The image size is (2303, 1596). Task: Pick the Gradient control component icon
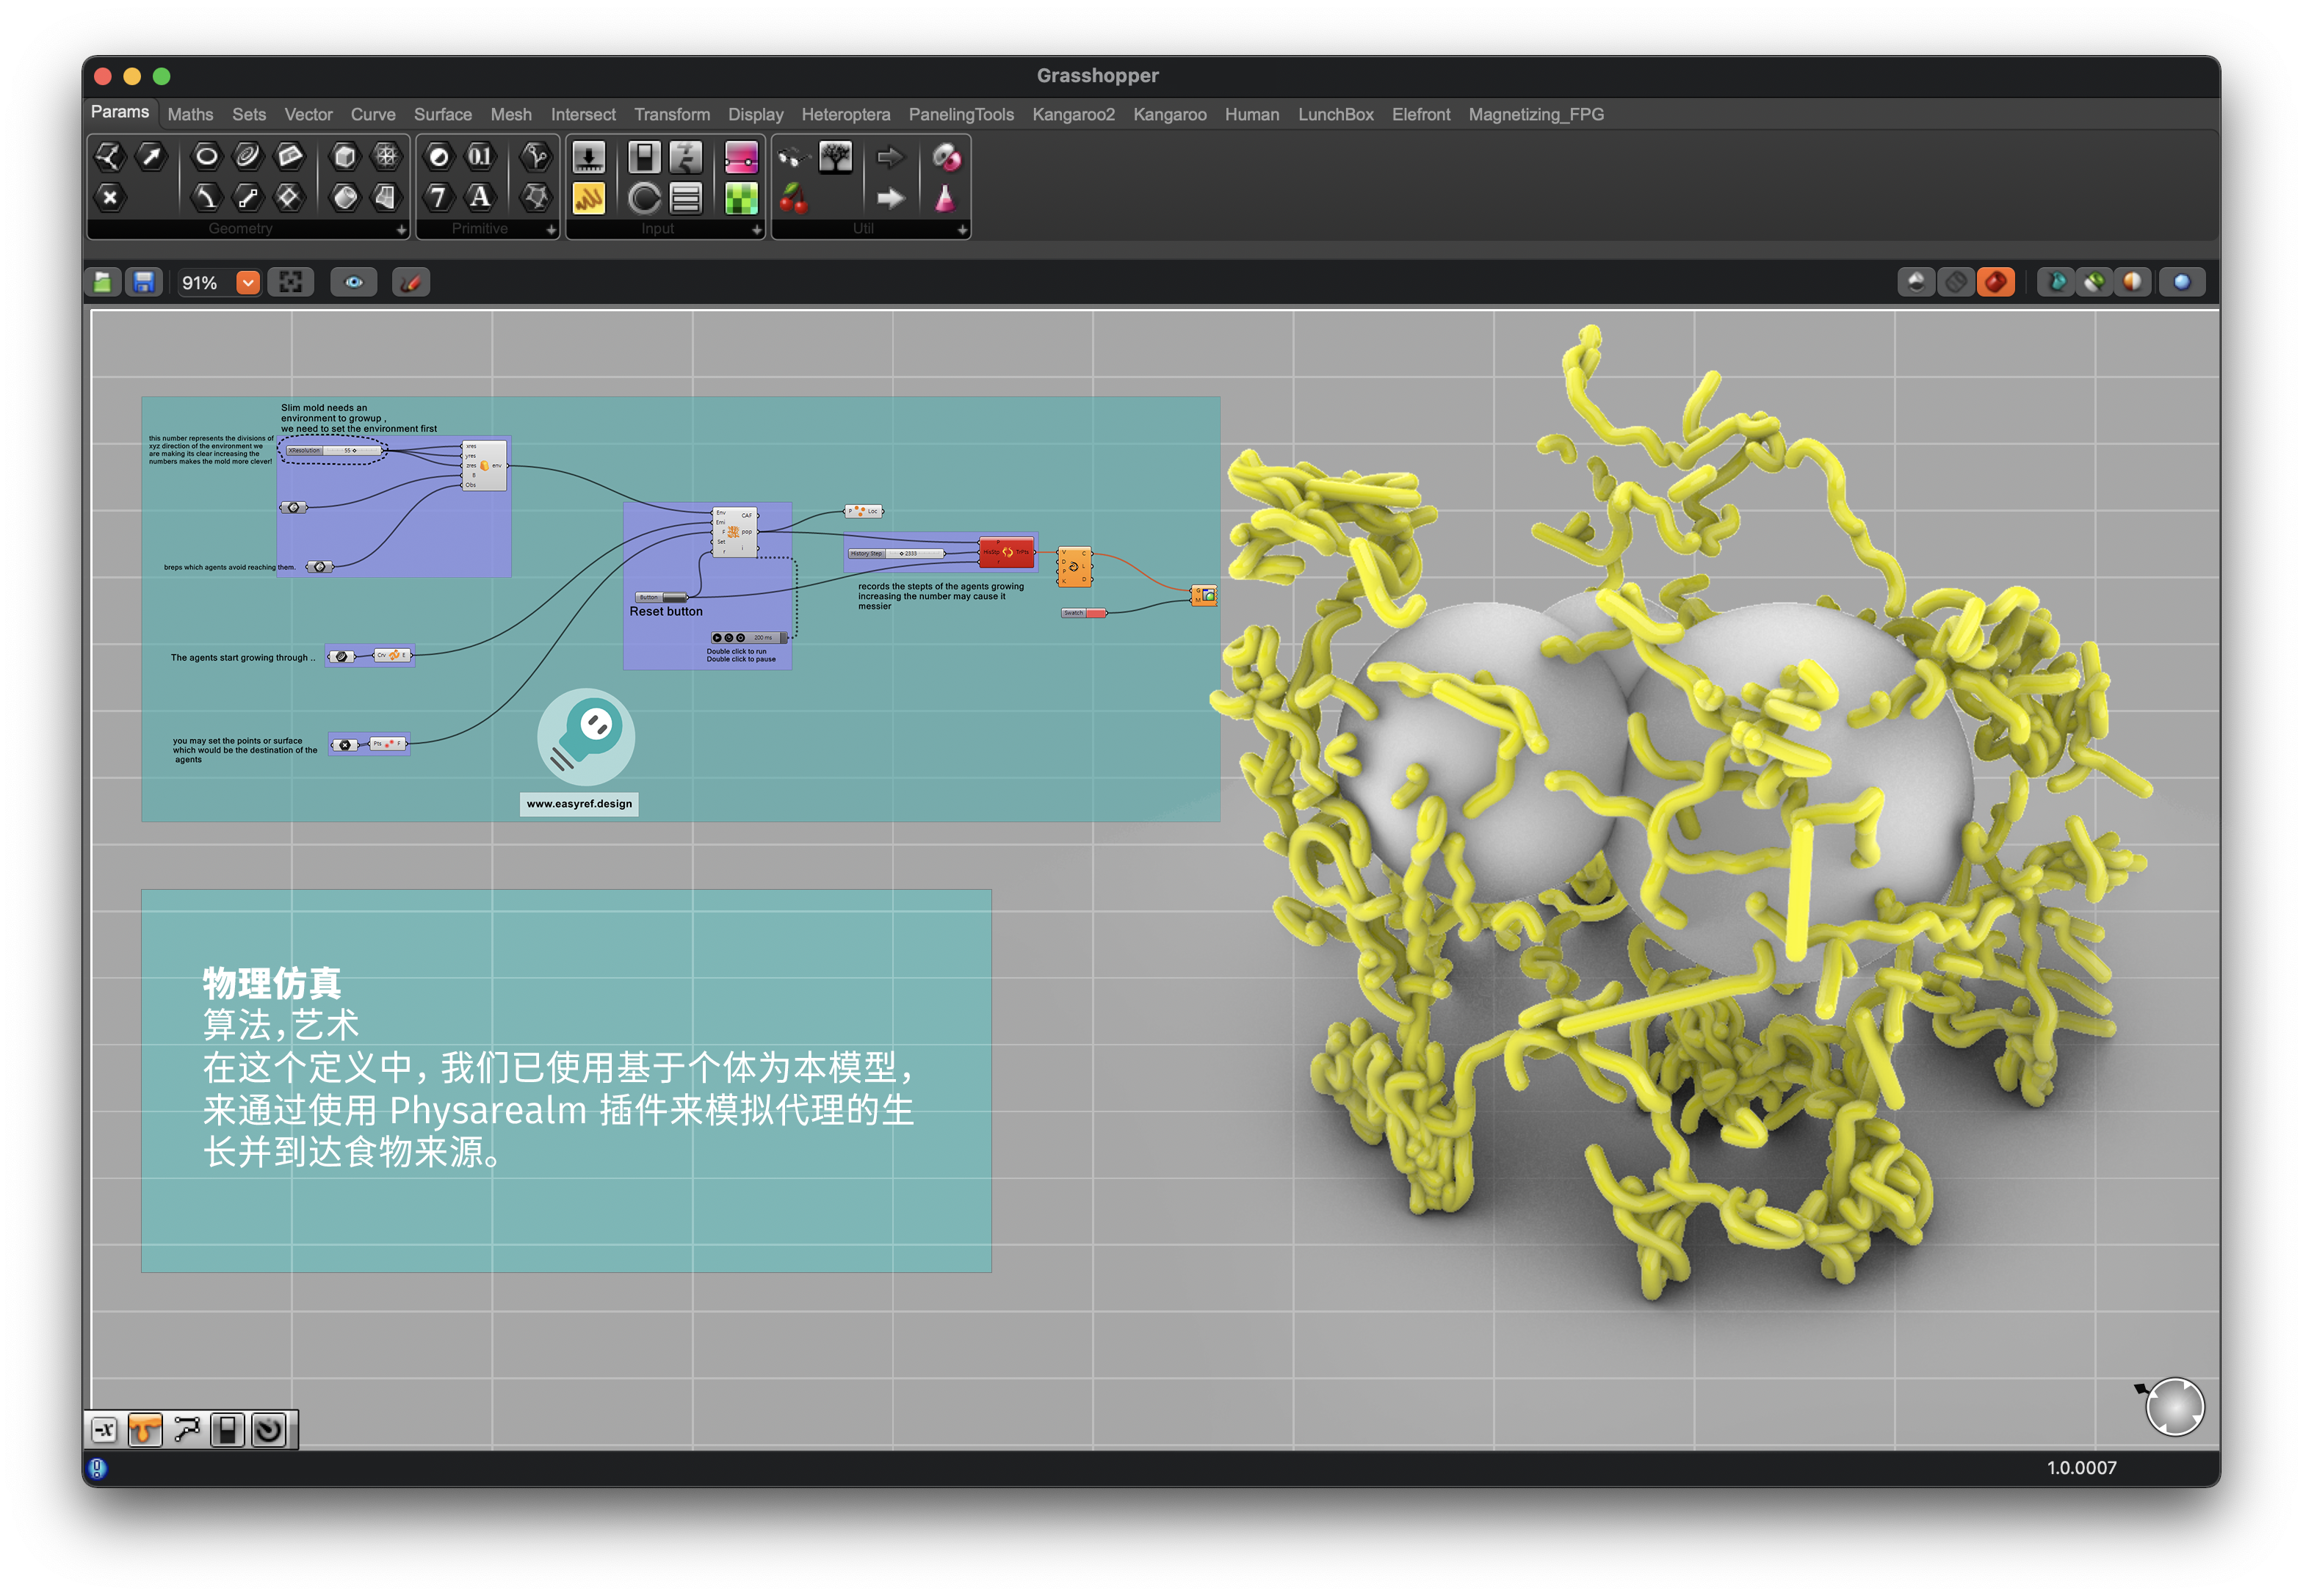tap(741, 157)
